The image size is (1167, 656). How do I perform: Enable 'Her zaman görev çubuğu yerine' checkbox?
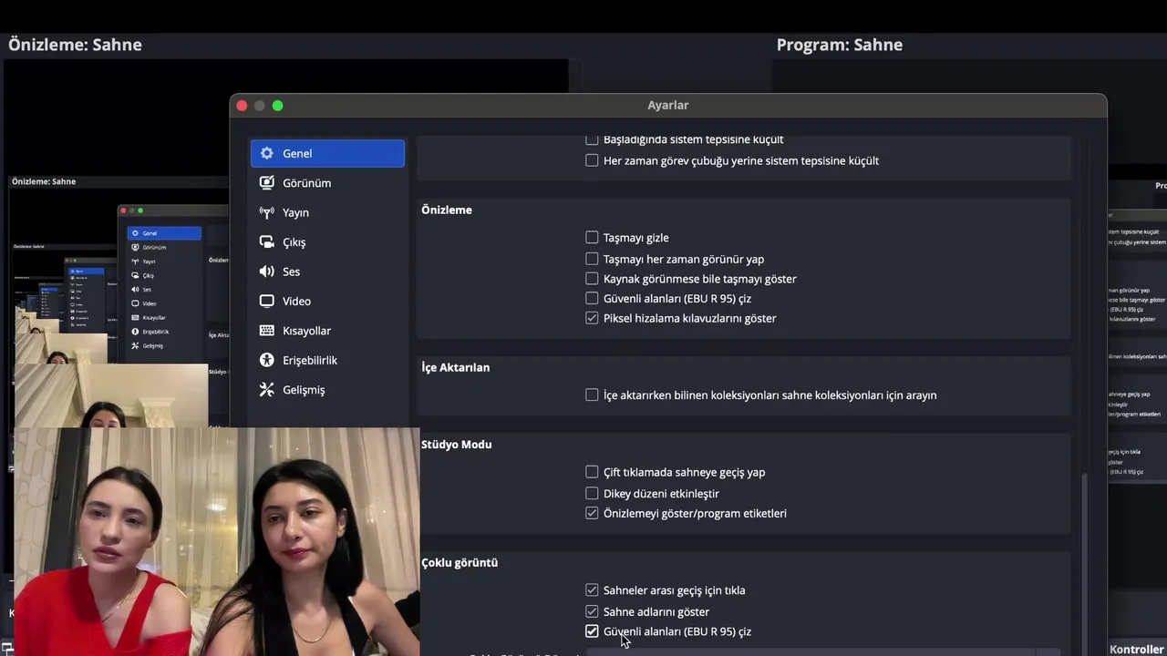(x=592, y=160)
